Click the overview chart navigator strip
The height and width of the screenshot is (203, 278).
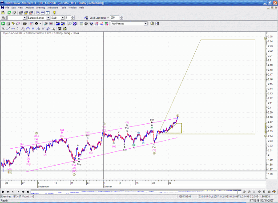pyautogui.click(x=136, y=191)
